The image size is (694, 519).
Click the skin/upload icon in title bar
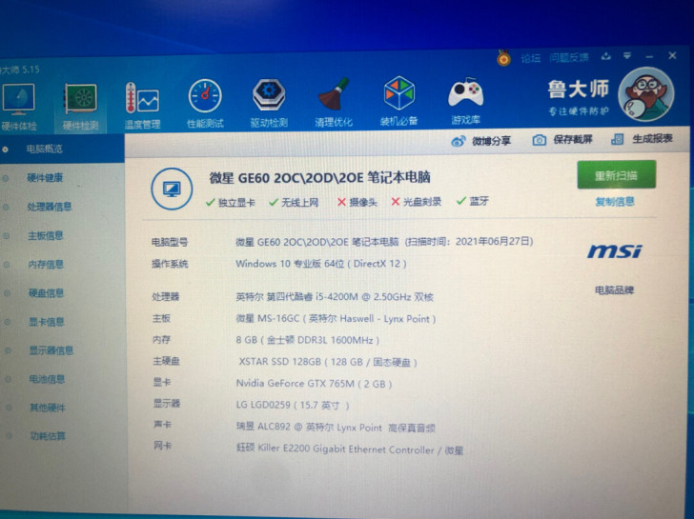pos(606,56)
